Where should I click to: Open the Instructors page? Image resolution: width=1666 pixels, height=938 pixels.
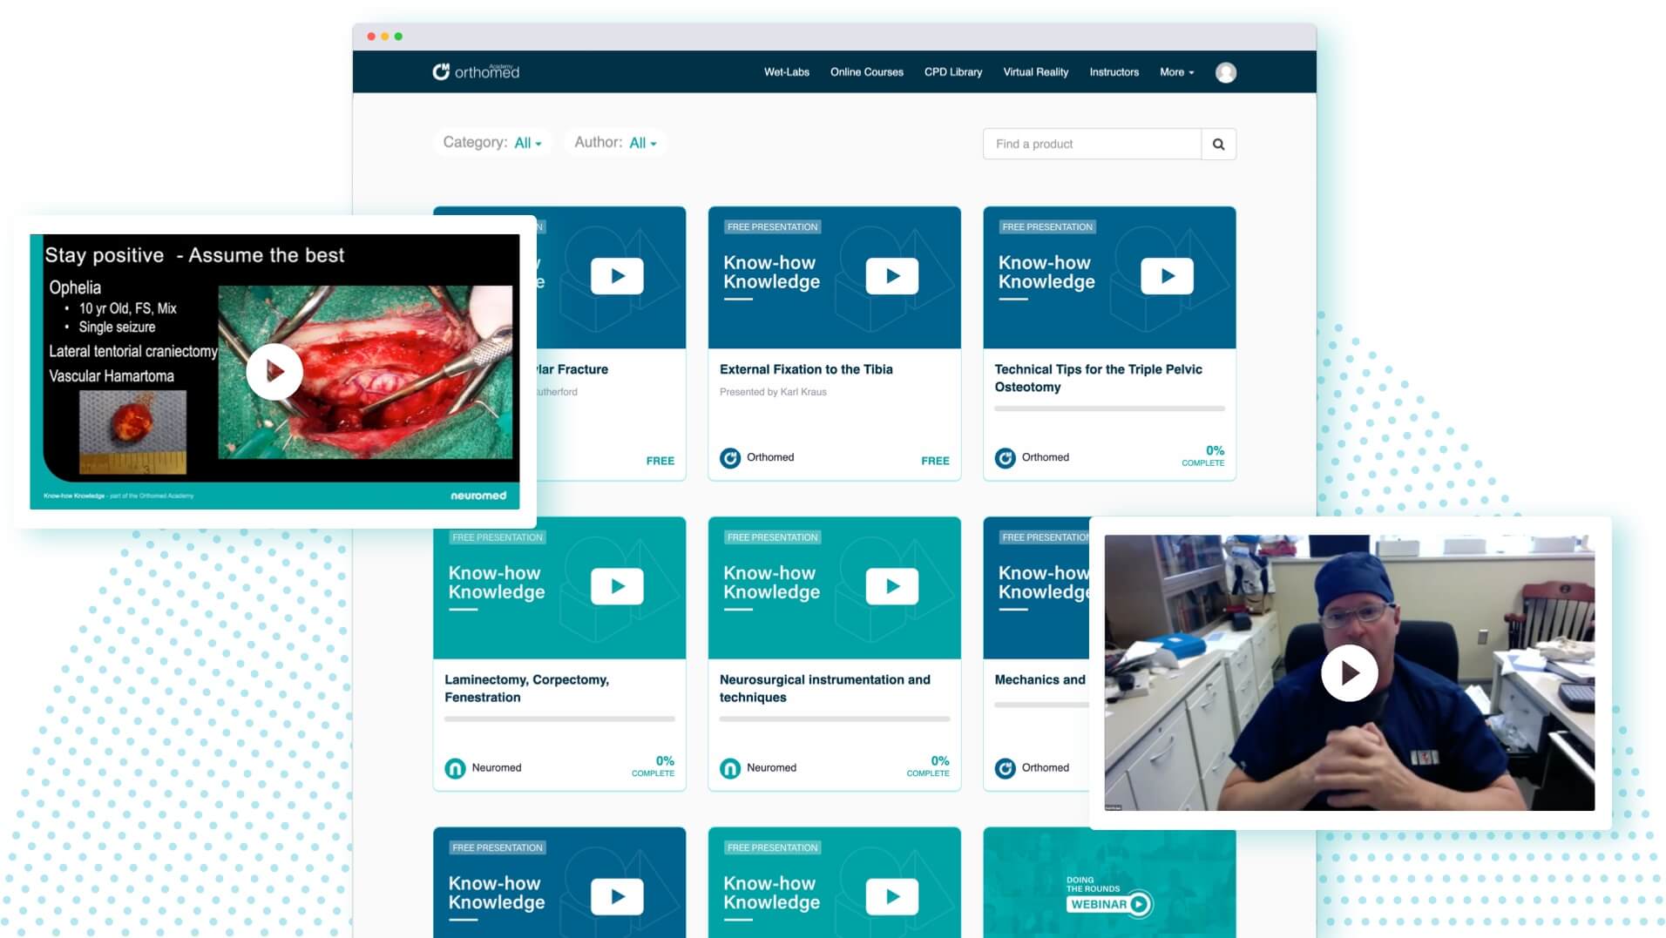point(1114,72)
